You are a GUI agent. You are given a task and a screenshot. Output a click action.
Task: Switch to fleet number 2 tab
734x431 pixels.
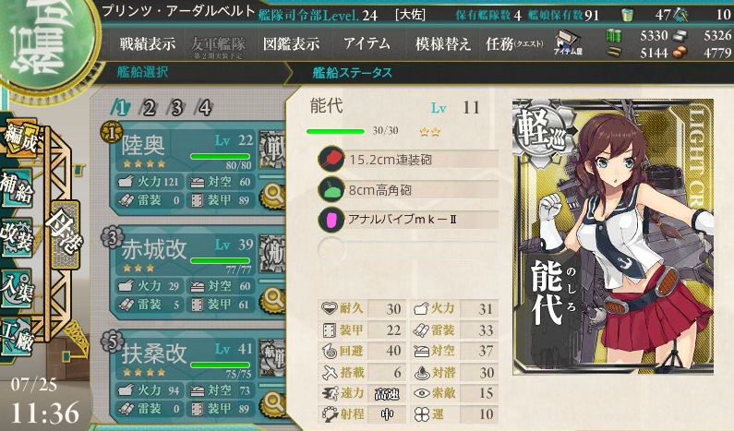tap(149, 108)
